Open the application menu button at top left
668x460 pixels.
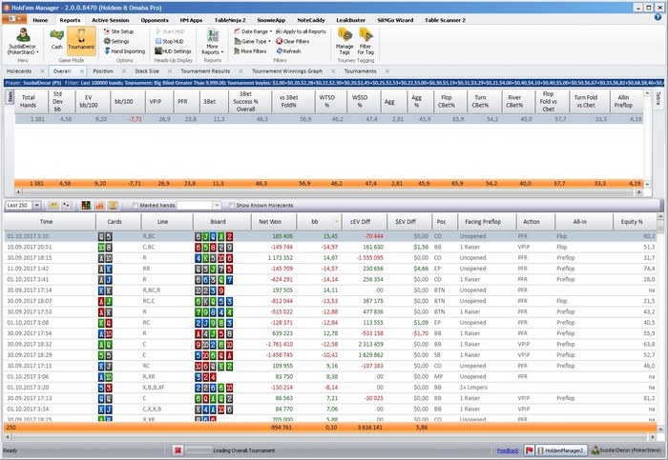coord(14,19)
